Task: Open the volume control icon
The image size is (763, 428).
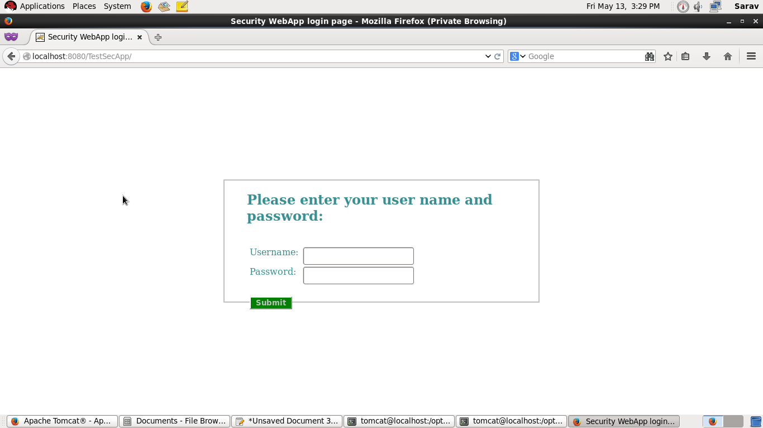Action: tap(698, 7)
